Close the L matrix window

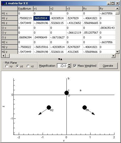(117, 3)
